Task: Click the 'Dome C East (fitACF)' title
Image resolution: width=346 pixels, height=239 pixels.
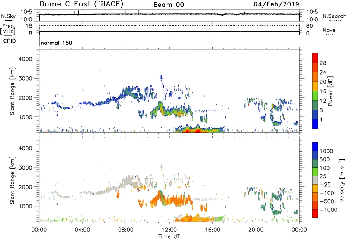Action: [81, 4]
